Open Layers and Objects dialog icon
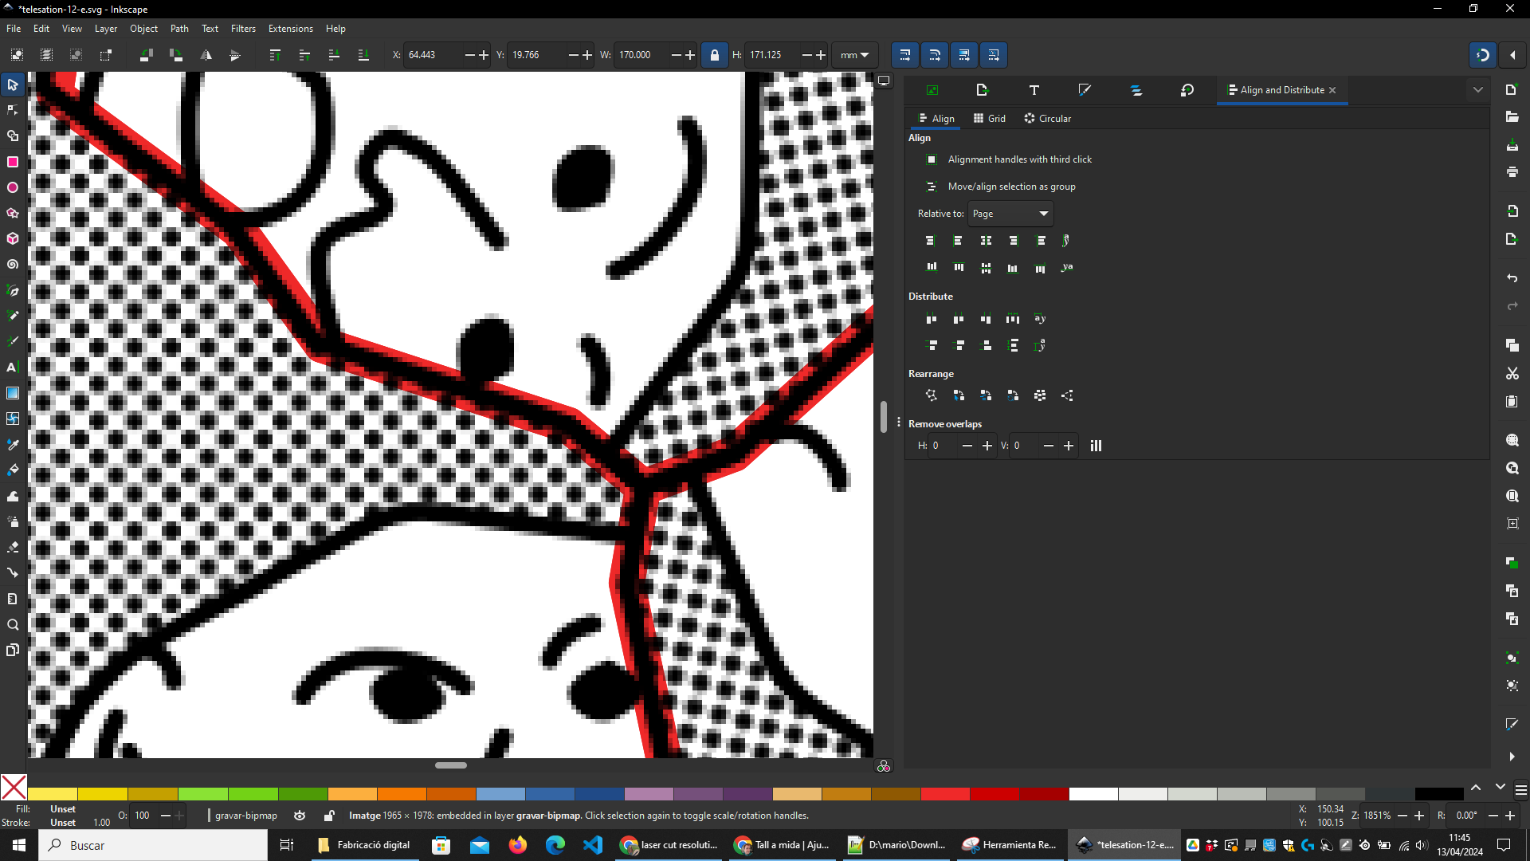1530x861 pixels. (1136, 90)
